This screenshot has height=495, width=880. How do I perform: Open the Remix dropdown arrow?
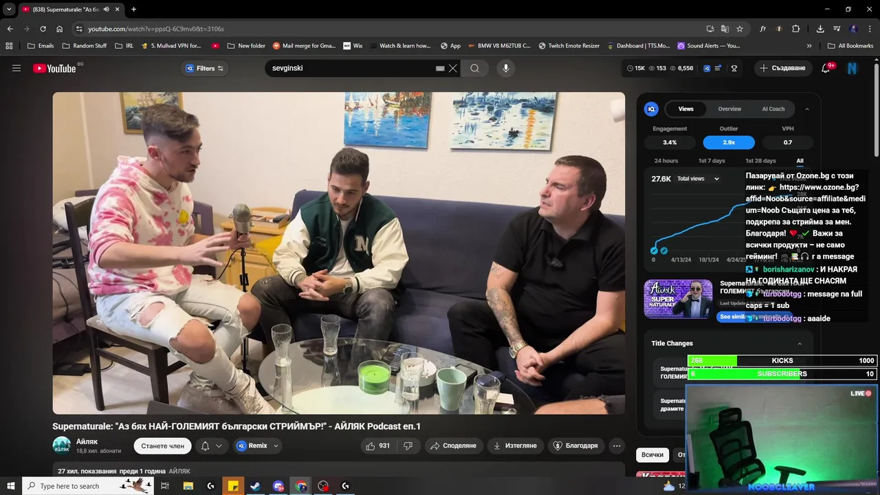pos(276,445)
